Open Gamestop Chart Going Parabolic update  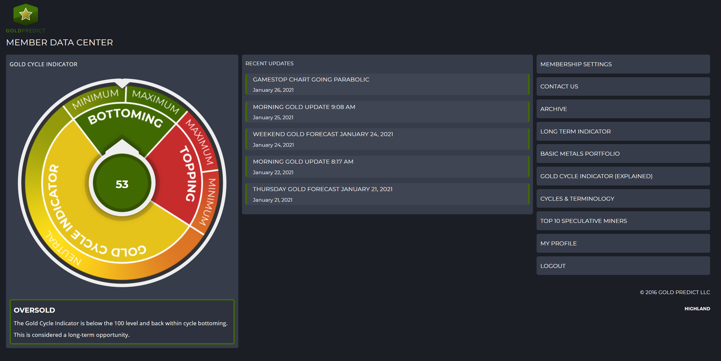(311, 79)
